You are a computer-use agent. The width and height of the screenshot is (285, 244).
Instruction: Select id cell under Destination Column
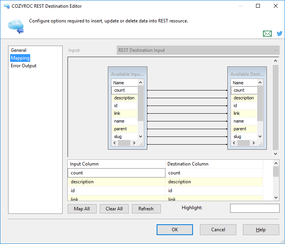click(x=214, y=191)
